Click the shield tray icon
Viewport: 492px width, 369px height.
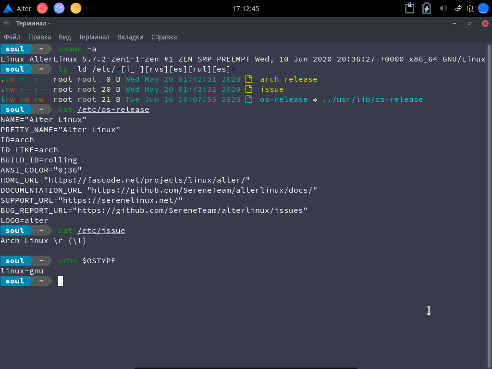470,9
